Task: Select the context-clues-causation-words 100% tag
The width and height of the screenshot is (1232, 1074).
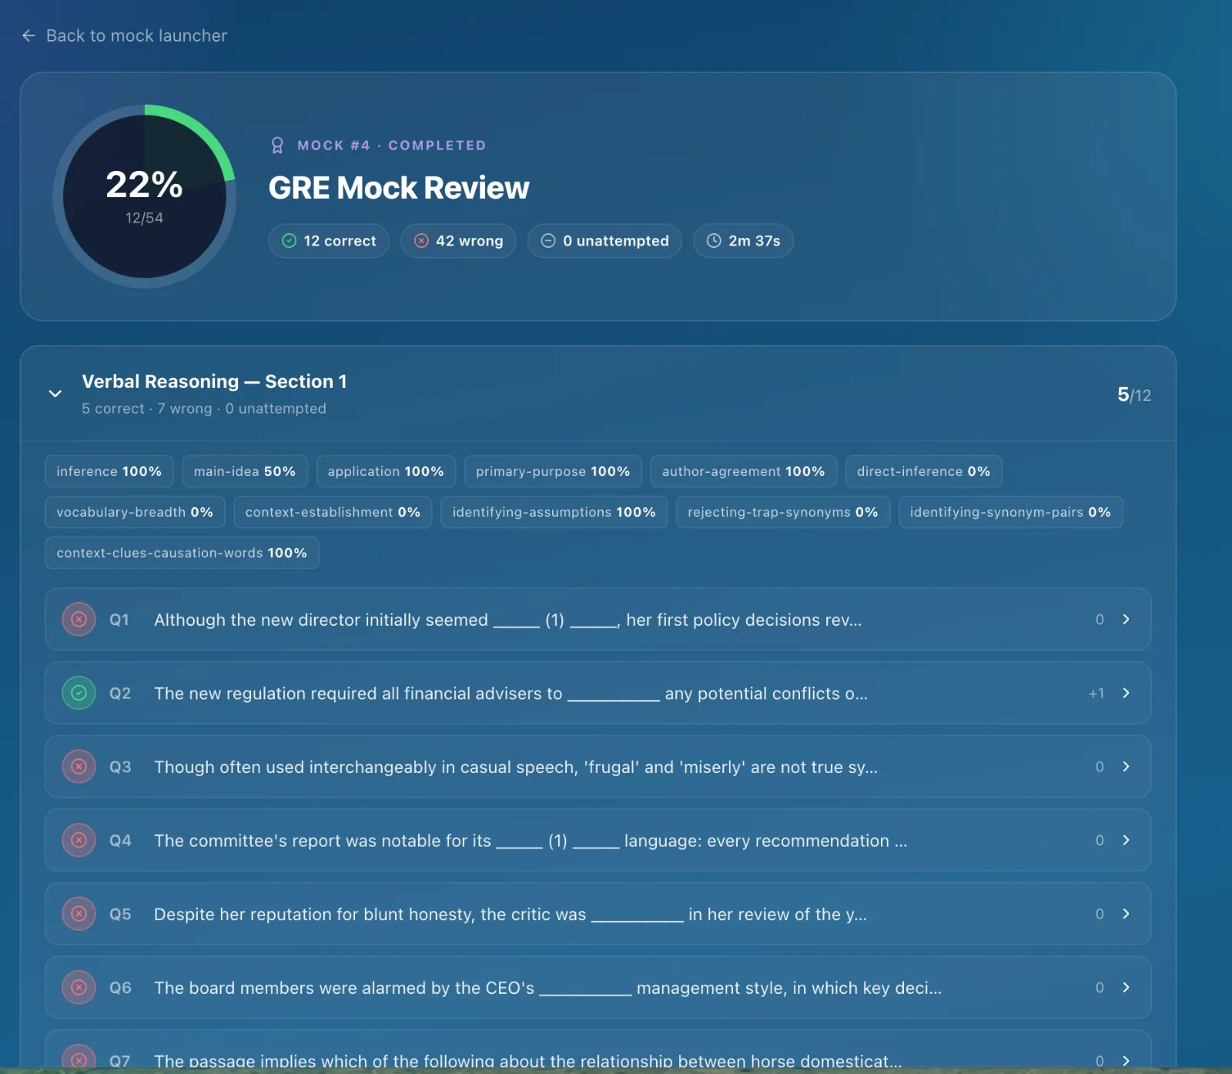Action: pos(182,553)
